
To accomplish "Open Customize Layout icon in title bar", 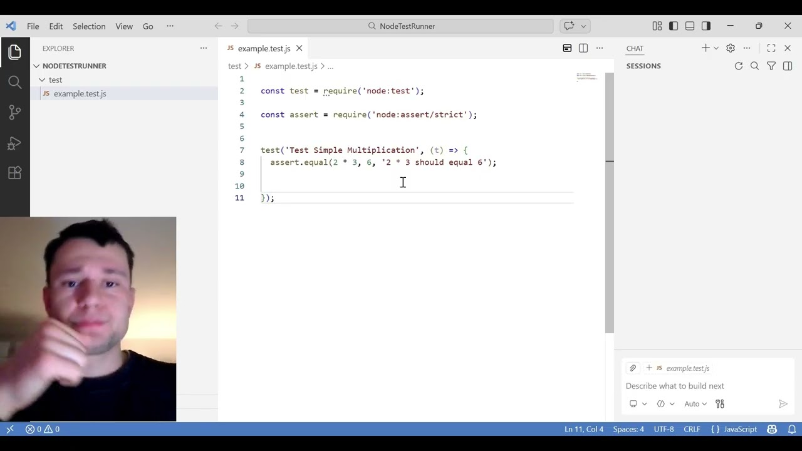I will click(x=657, y=26).
